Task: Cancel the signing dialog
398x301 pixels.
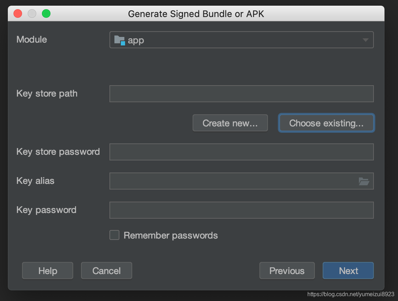Action: click(x=107, y=271)
